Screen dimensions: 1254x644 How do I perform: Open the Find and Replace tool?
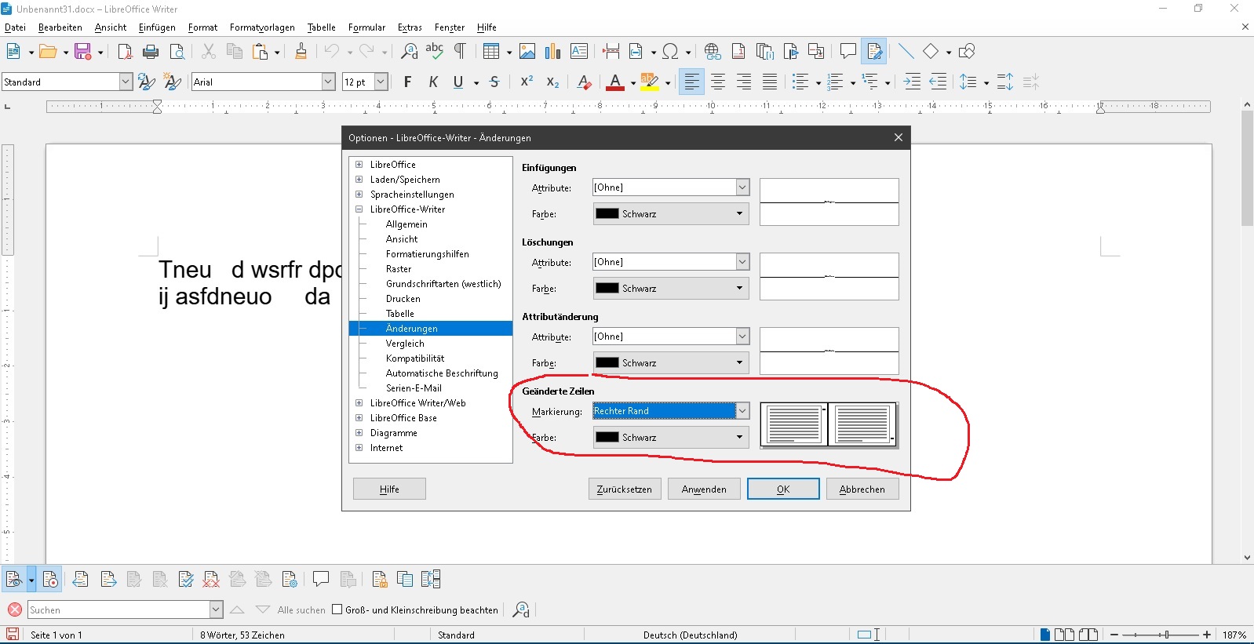409,52
